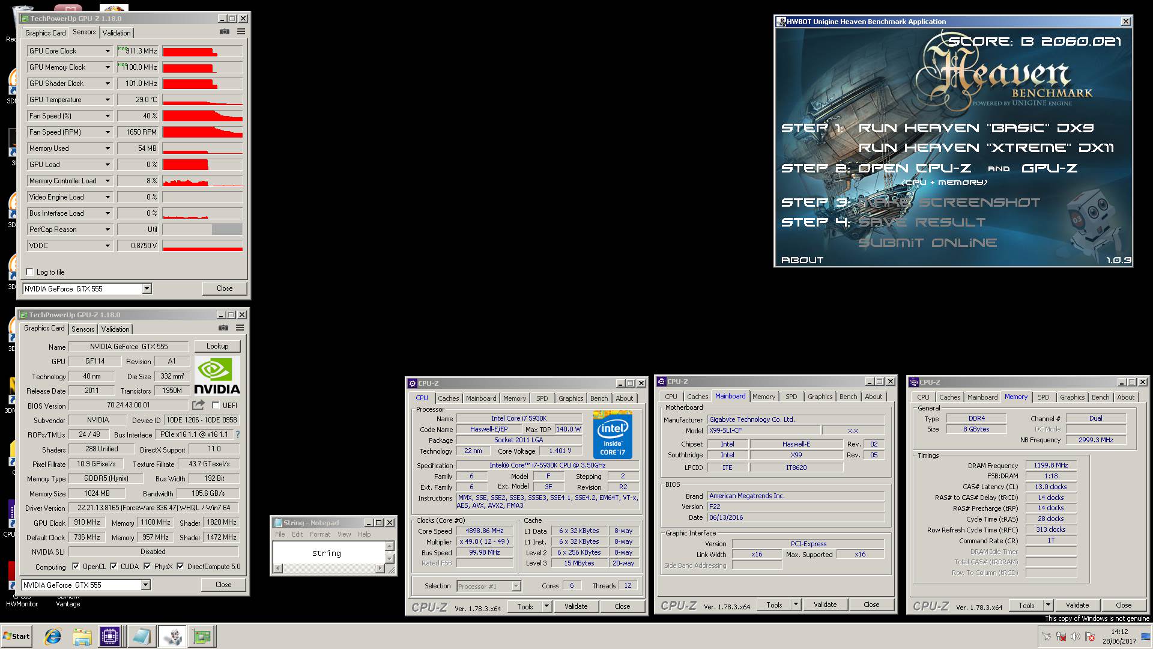Toggle the DirectCompute 5.0 checkbox

click(180, 566)
